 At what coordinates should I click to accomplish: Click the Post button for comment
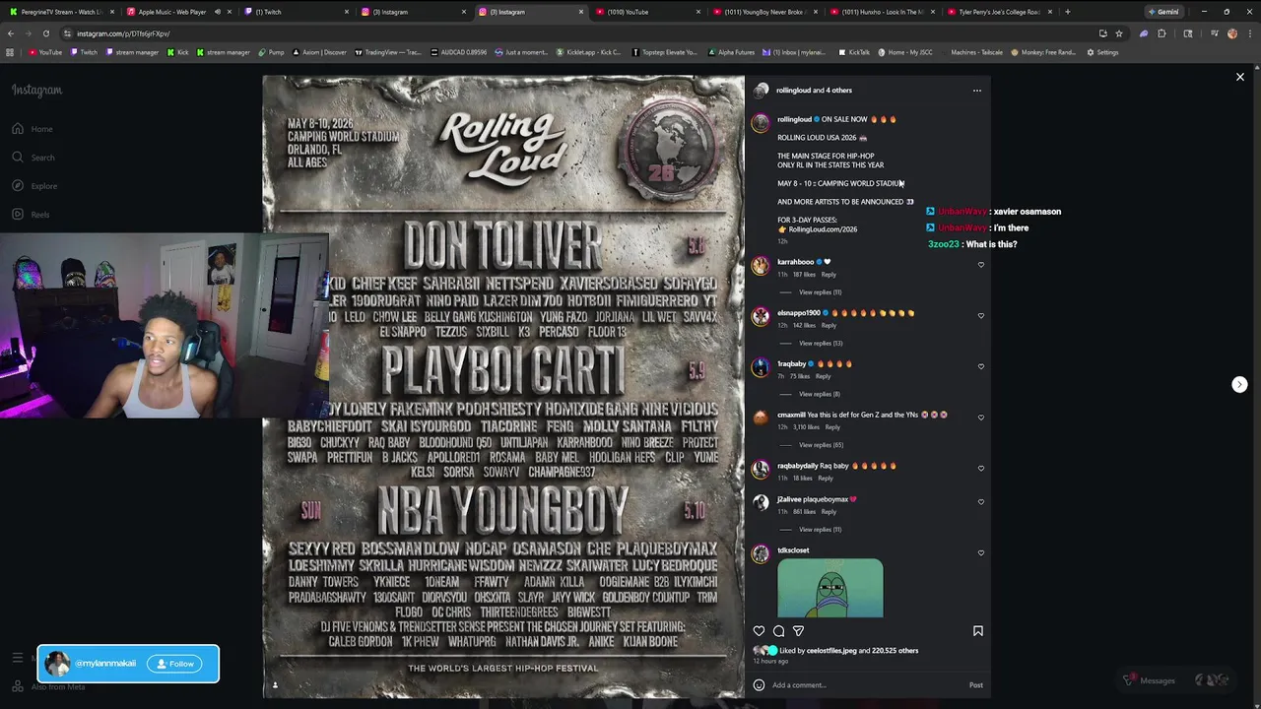point(975,685)
